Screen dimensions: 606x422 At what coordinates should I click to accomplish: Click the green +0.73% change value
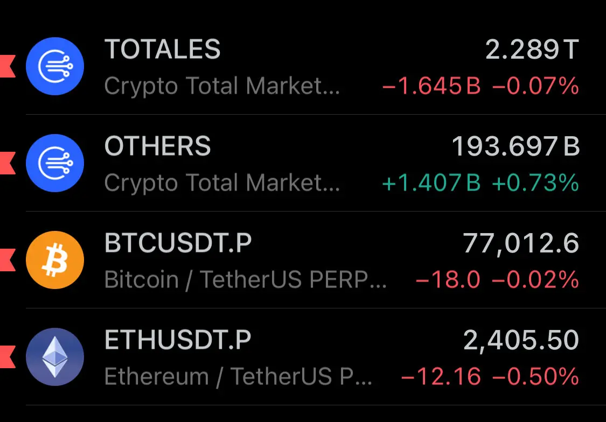coord(535,182)
